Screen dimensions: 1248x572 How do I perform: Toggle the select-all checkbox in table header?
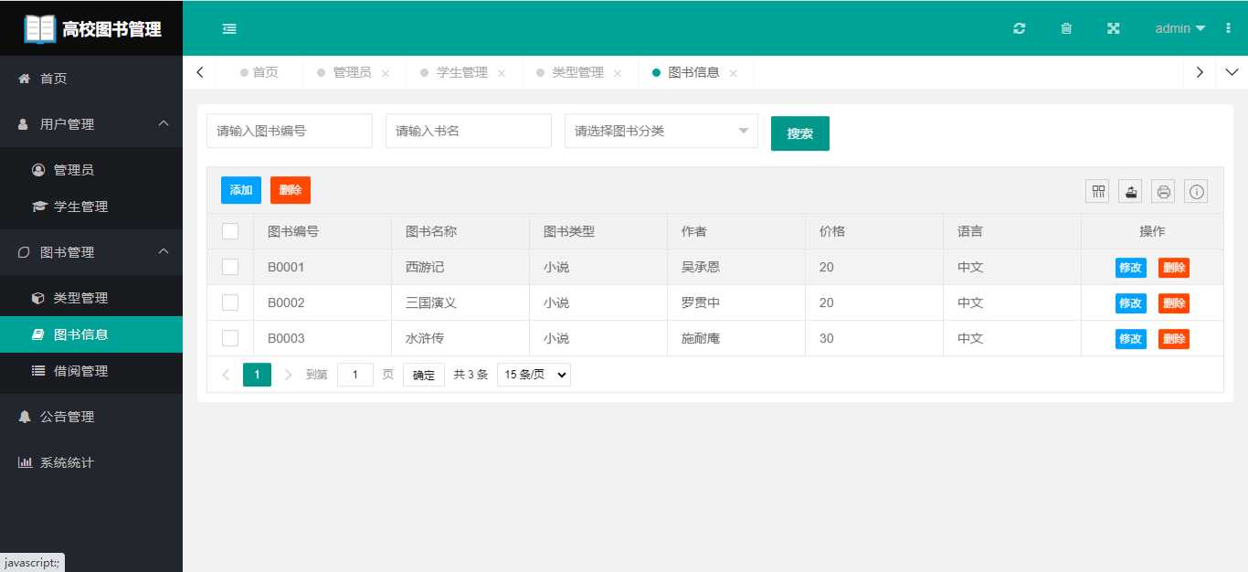click(x=230, y=231)
